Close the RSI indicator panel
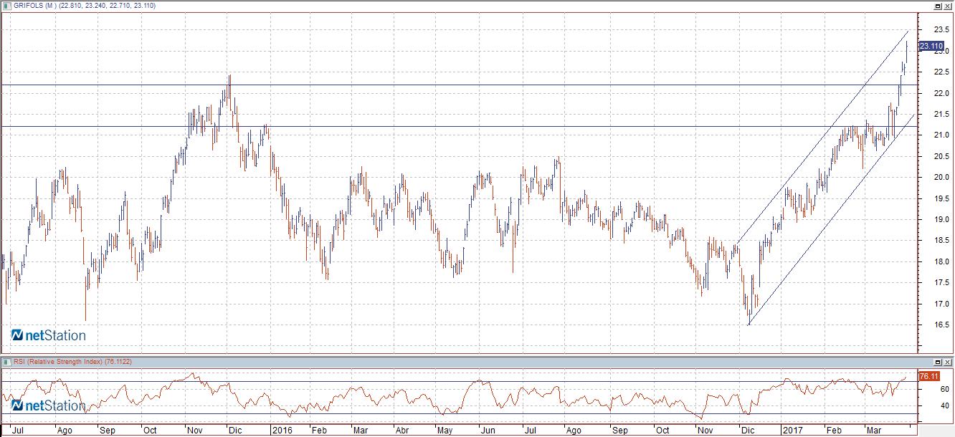Viewport: 955px width, 437px height. pos(948,361)
